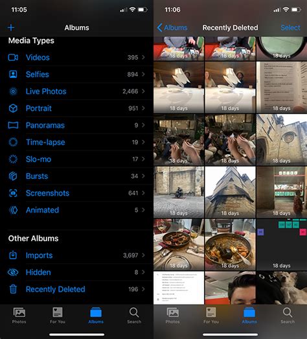Tap the Hidden crossed-eye icon
Image resolution: width=307 pixels, height=339 pixels.
tap(13, 272)
